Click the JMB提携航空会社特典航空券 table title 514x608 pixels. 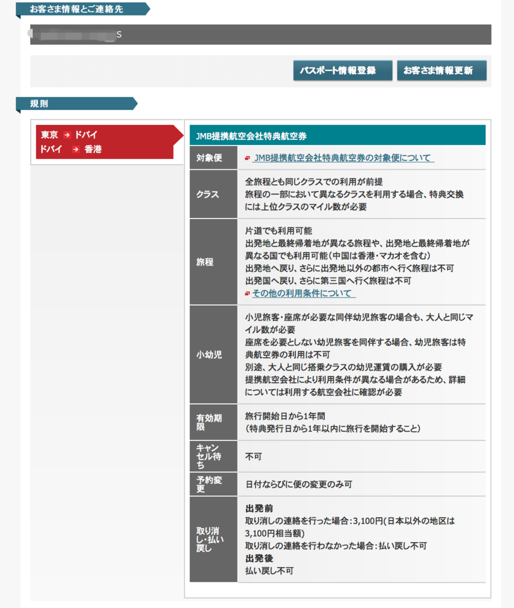338,135
